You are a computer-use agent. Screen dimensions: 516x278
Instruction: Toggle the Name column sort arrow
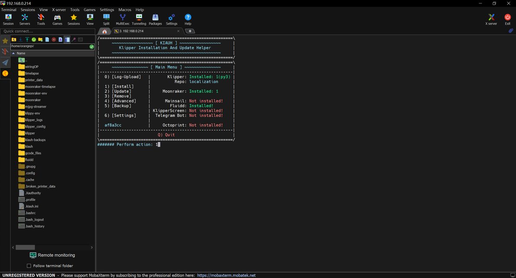[x=13, y=53]
